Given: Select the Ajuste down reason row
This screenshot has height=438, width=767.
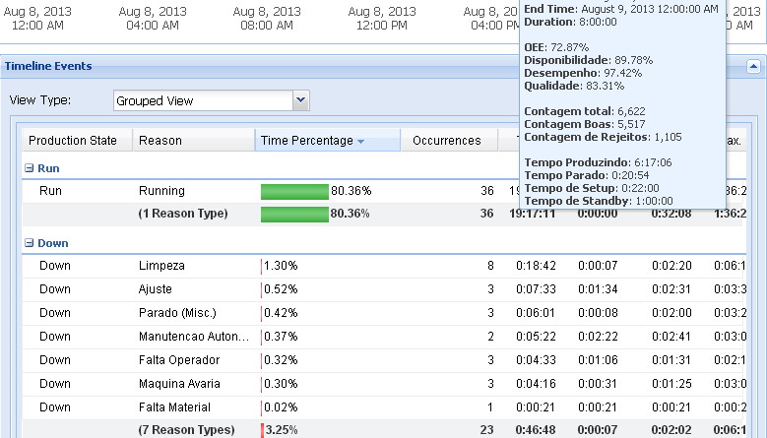Looking at the screenshot, I should click(x=156, y=289).
